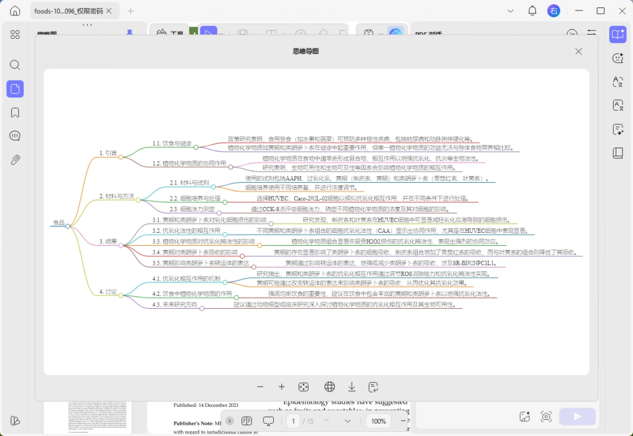Regenerate the mind map via refresh icon
Screen dimensions: 633x436
pyautogui.click(x=373, y=387)
